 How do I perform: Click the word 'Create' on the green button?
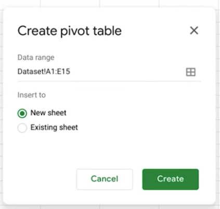click(x=171, y=179)
